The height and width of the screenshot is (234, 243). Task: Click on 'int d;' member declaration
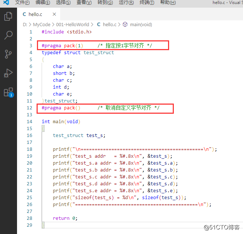[x=61, y=87]
